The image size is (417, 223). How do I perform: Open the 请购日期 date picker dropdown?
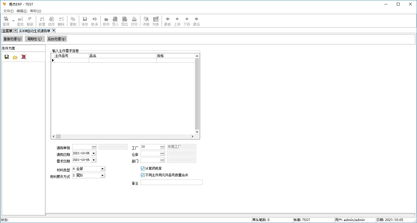tap(93, 153)
